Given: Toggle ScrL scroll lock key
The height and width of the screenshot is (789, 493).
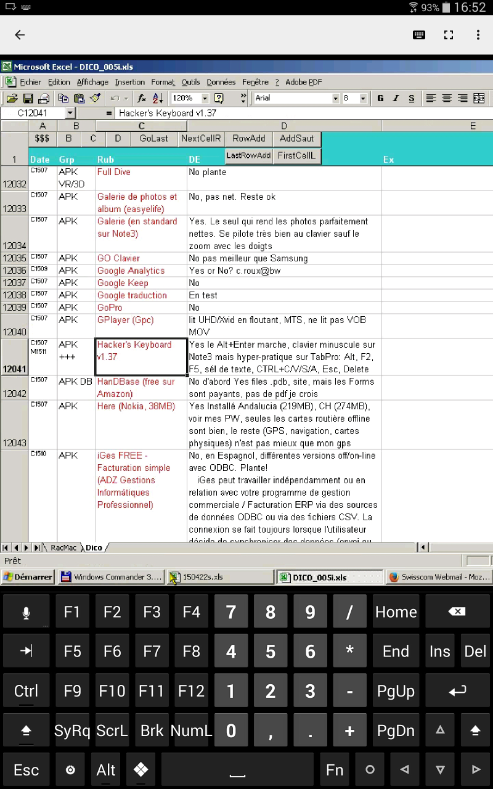Looking at the screenshot, I should click(x=112, y=730).
